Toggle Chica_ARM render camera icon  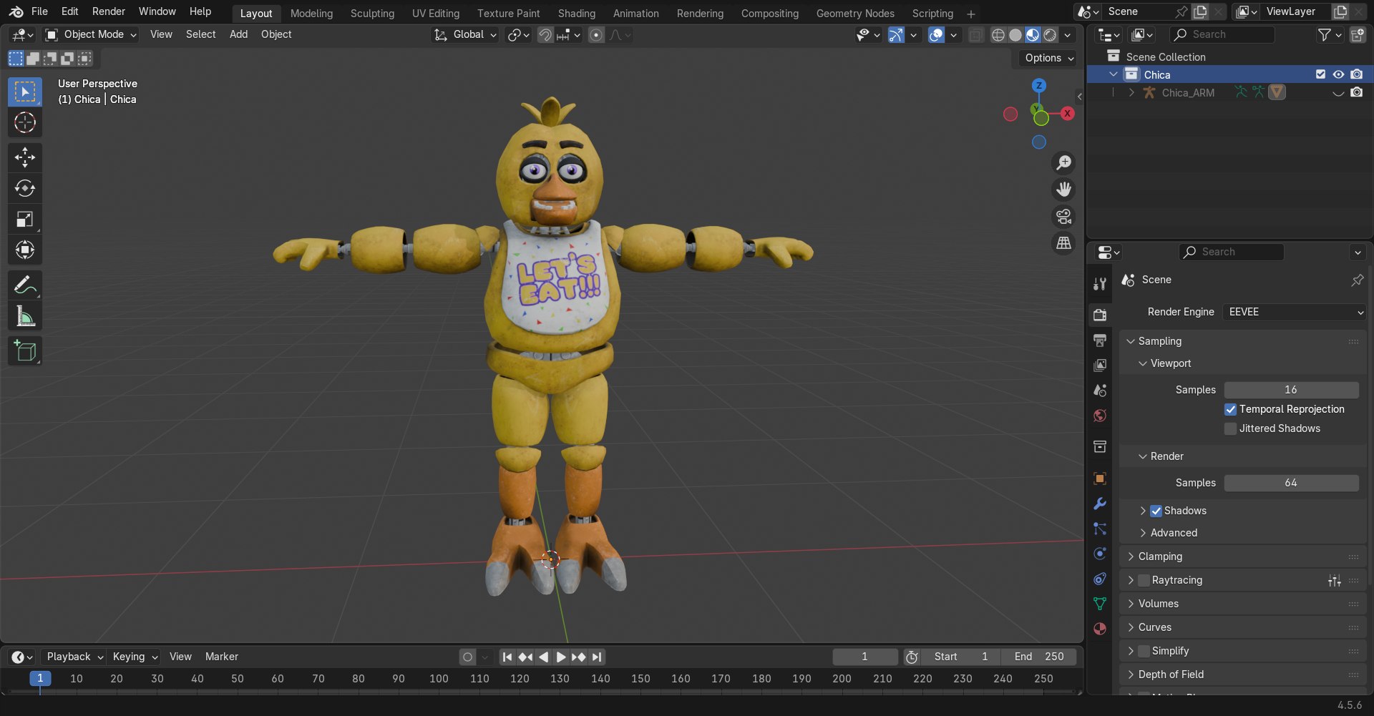pyautogui.click(x=1356, y=92)
